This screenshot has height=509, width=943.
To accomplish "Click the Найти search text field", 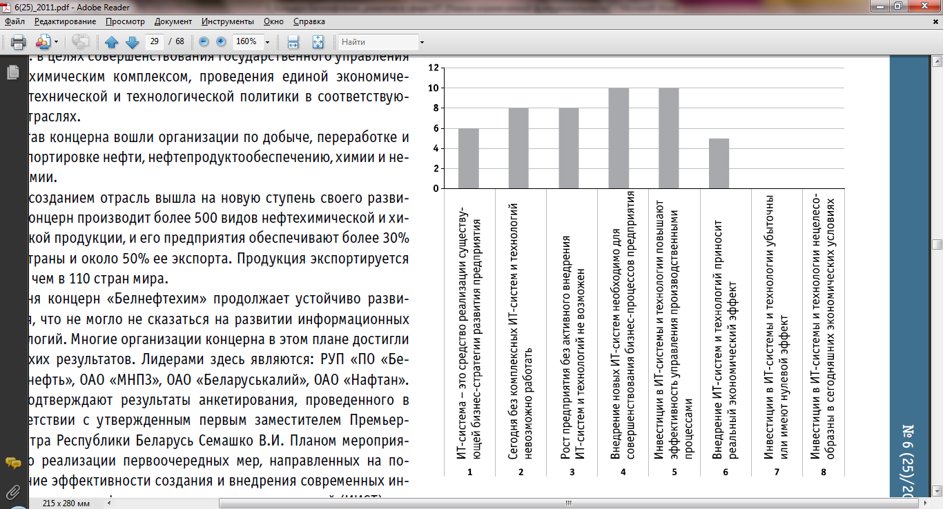I will tap(377, 41).
